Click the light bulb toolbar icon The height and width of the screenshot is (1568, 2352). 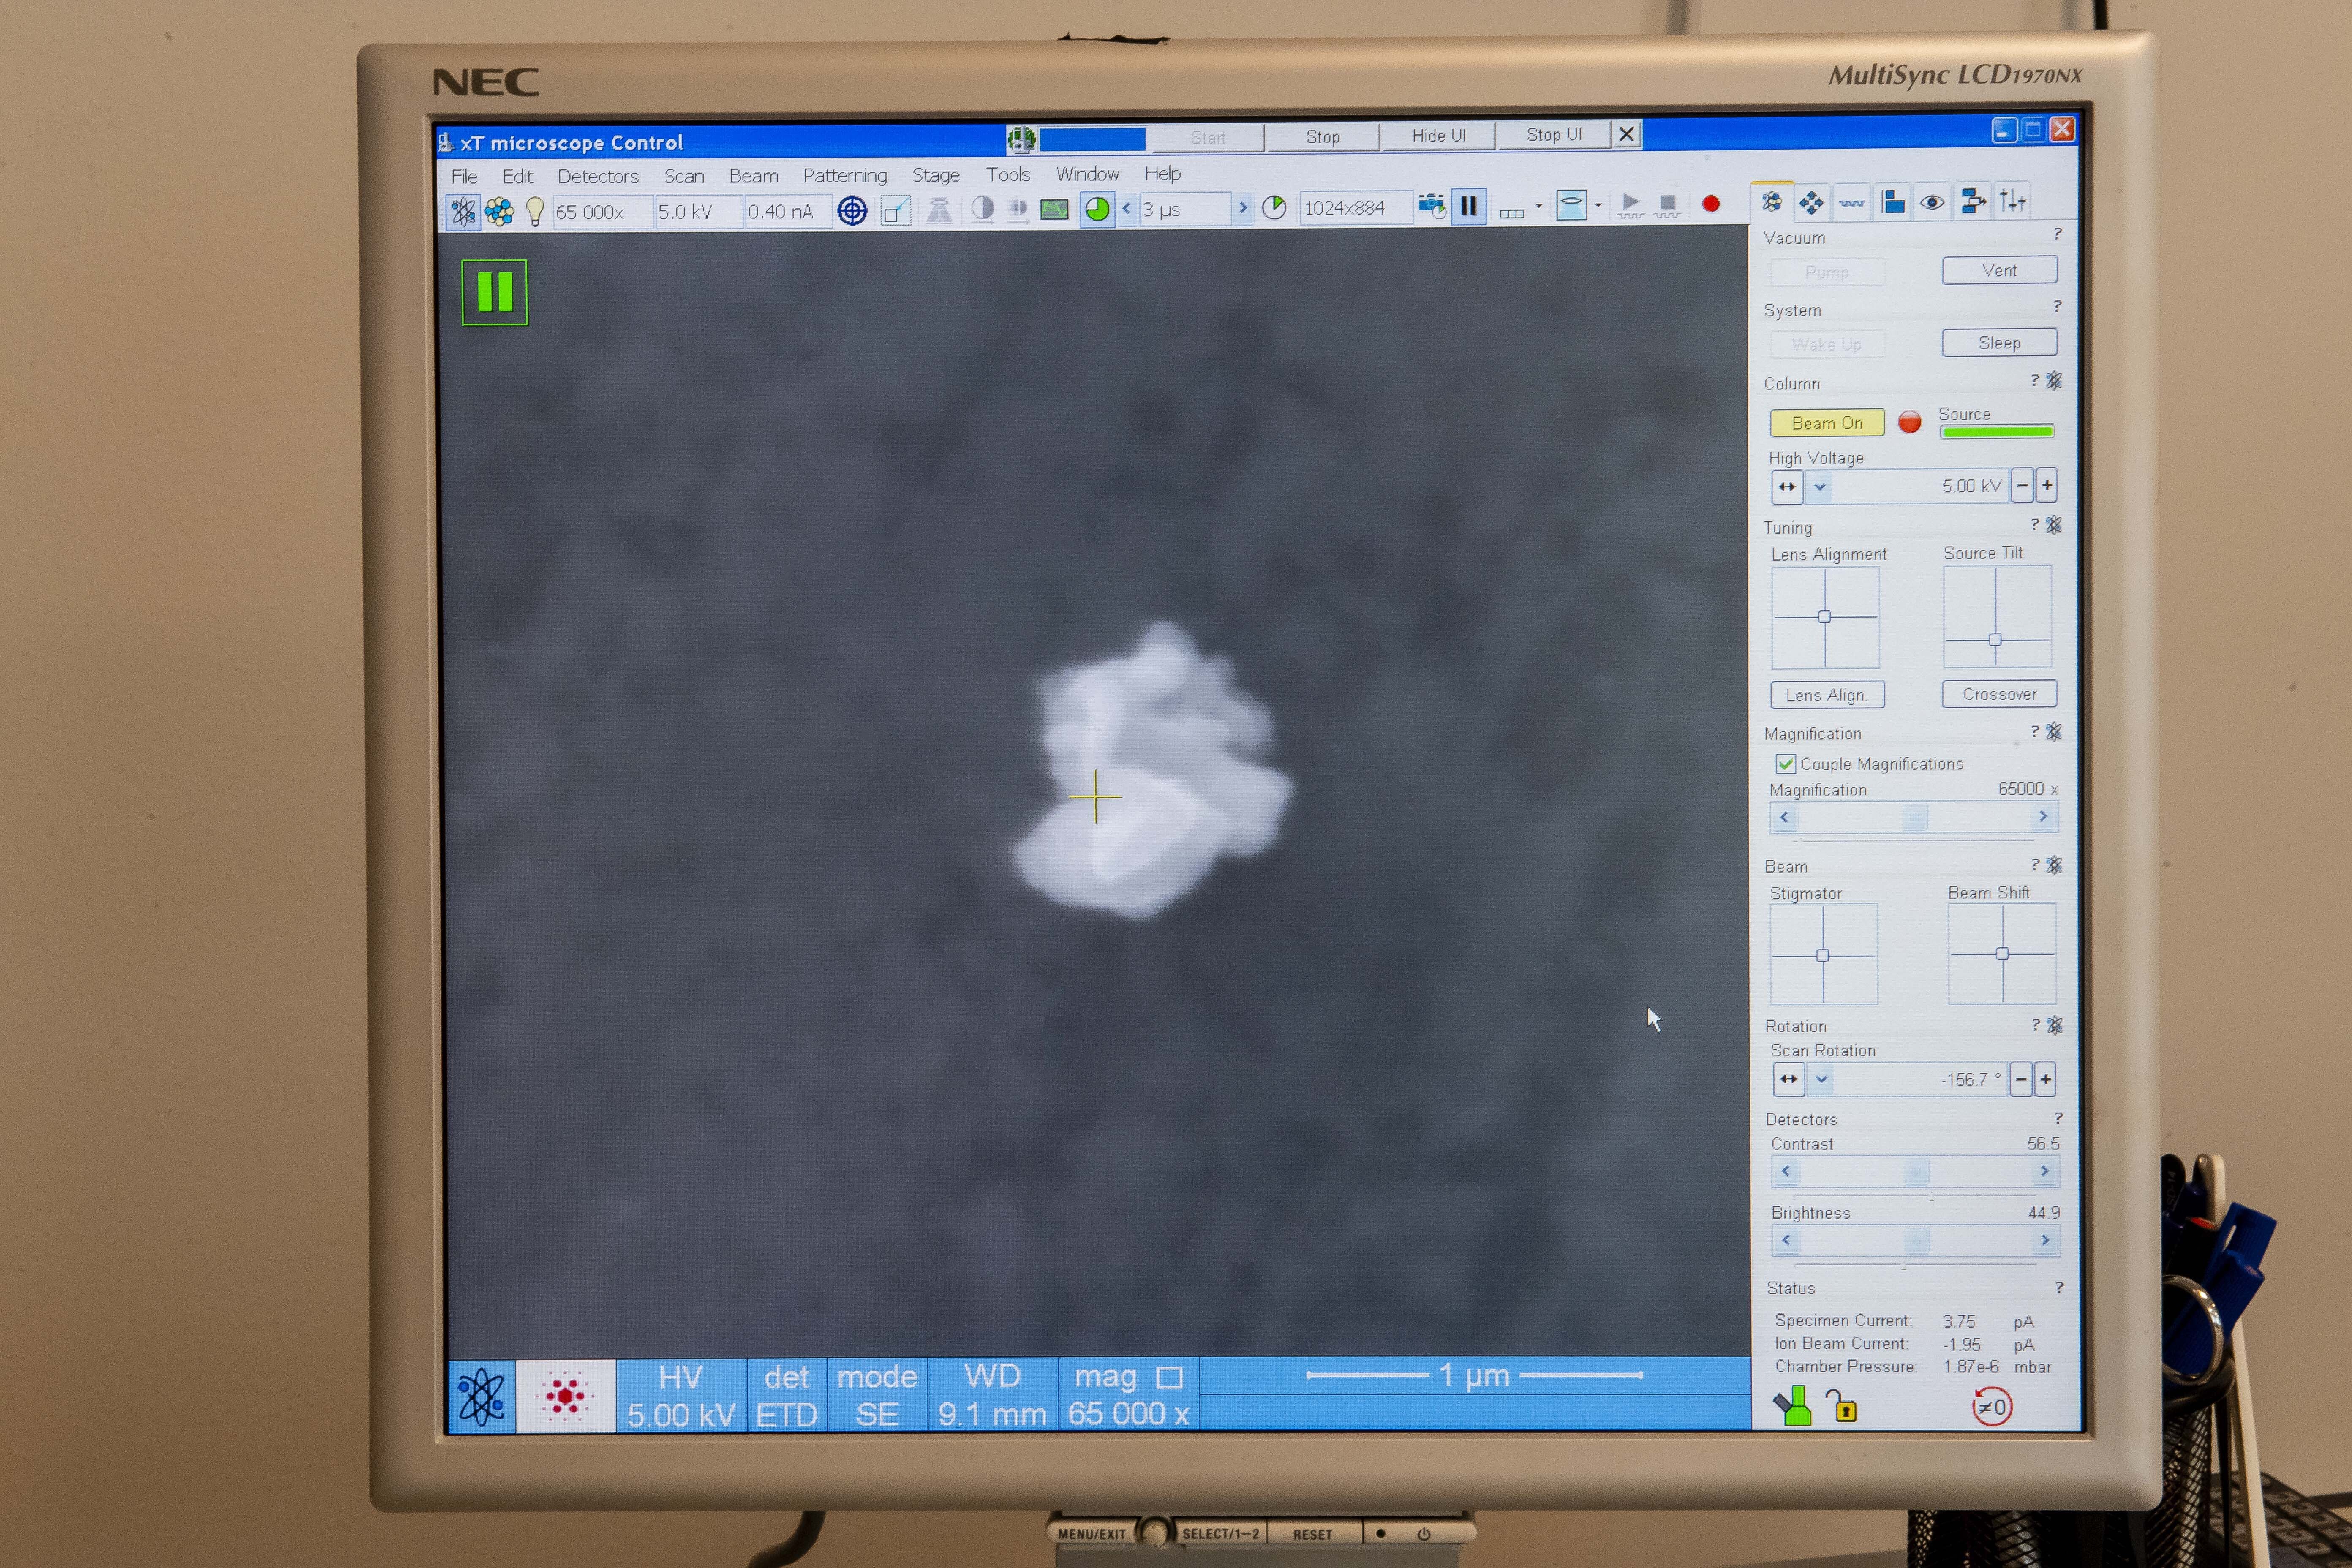pos(535,211)
